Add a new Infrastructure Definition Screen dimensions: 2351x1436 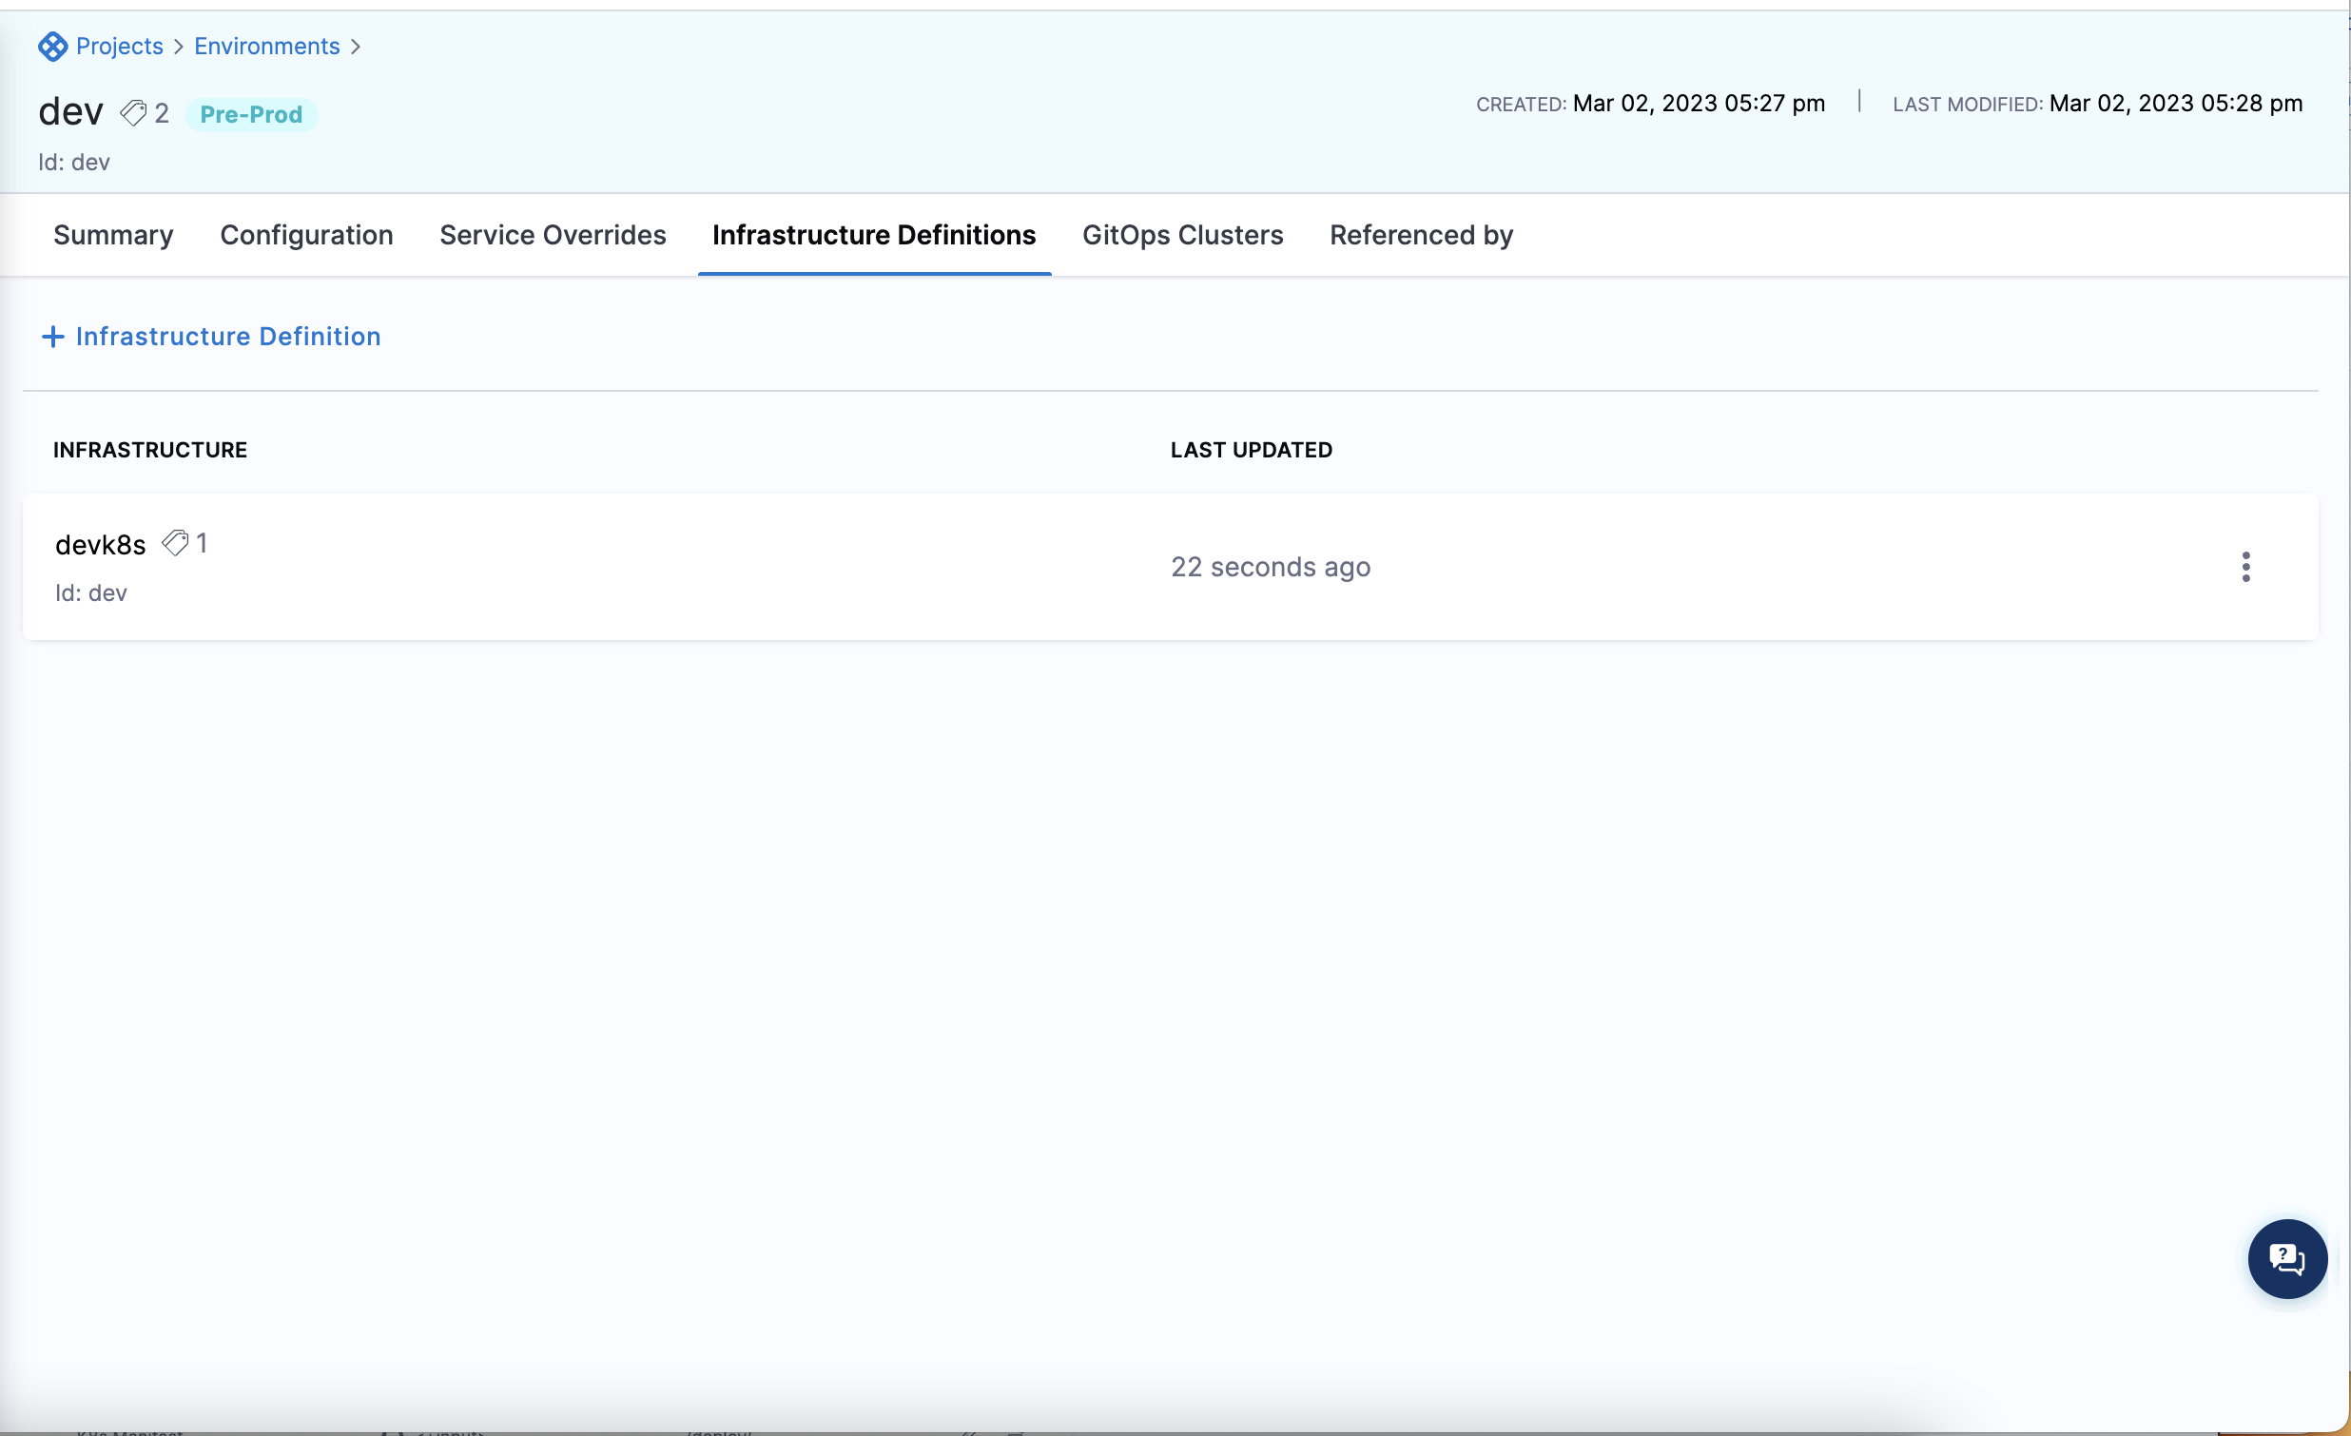pos(227,337)
